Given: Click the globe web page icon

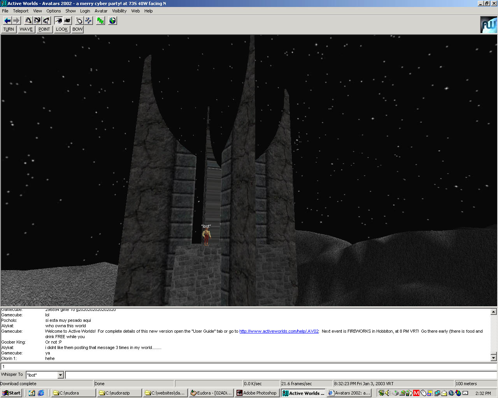Looking at the screenshot, I should pyautogui.click(x=112, y=21).
